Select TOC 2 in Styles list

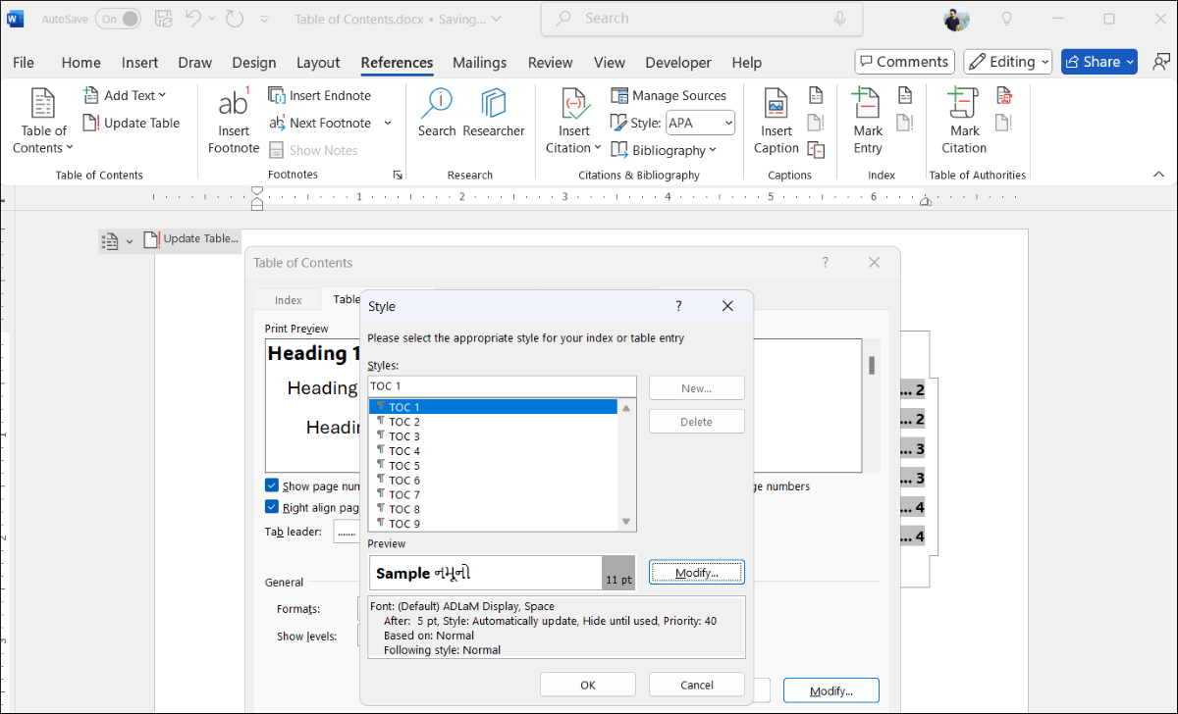pyautogui.click(x=493, y=422)
